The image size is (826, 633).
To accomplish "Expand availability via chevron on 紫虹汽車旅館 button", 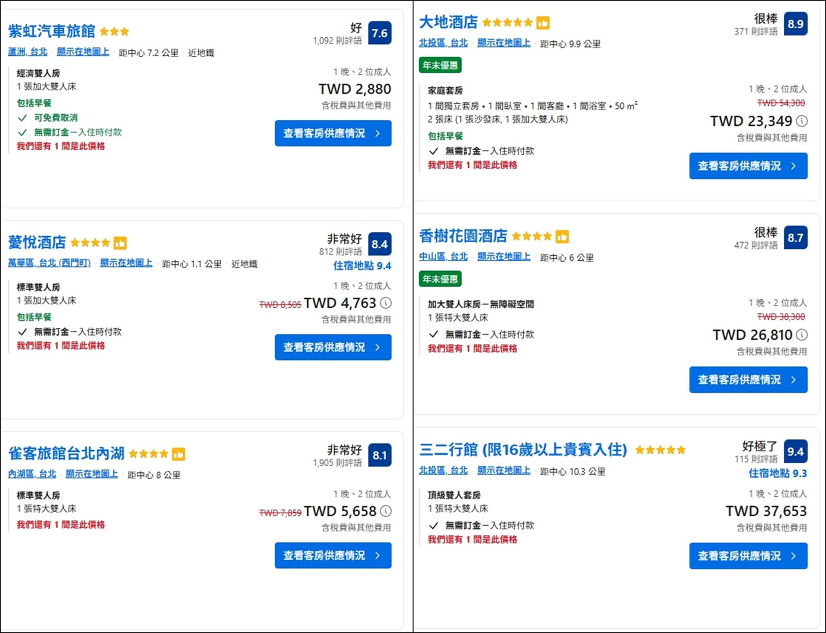I will coord(378,133).
